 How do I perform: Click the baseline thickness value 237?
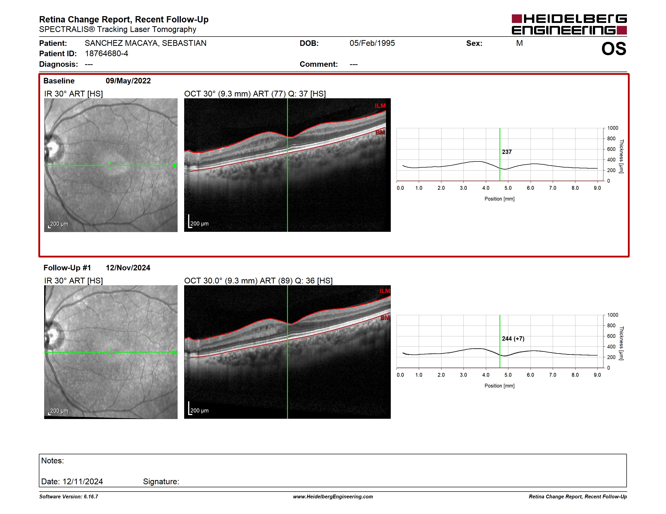pos(507,152)
